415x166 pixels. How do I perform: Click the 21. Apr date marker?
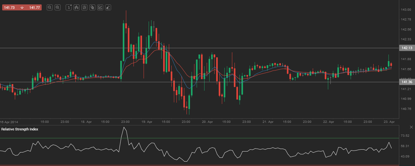(268, 122)
